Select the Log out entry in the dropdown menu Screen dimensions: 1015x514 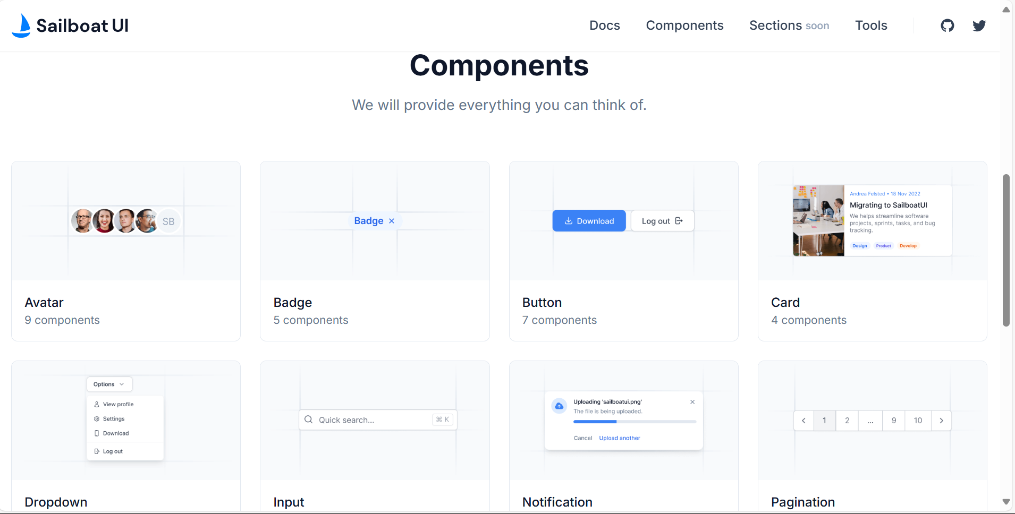click(125, 451)
